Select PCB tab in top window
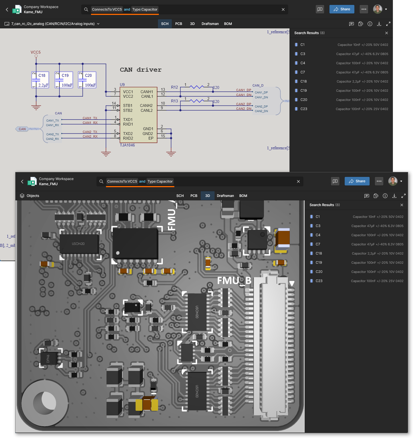Screen dimensions: 413x438 [x=179, y=24]
